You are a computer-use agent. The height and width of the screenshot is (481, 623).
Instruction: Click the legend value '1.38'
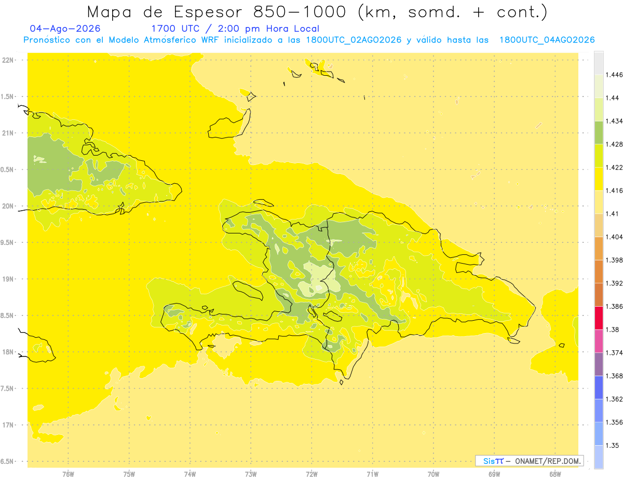613,329
